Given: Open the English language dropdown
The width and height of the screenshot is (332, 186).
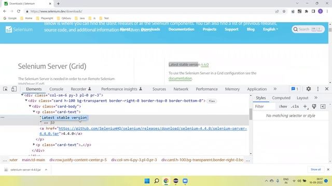Looking at the screenshot, I should [270, 29].
